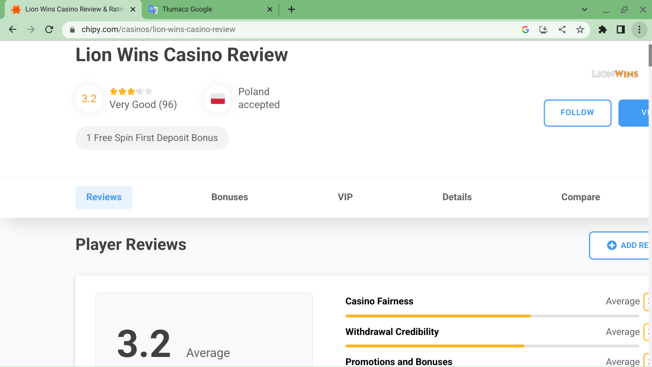Screen dimensions: 652x367
Task: Click the Casino Fairness rating bar
Action: (492, 316)
